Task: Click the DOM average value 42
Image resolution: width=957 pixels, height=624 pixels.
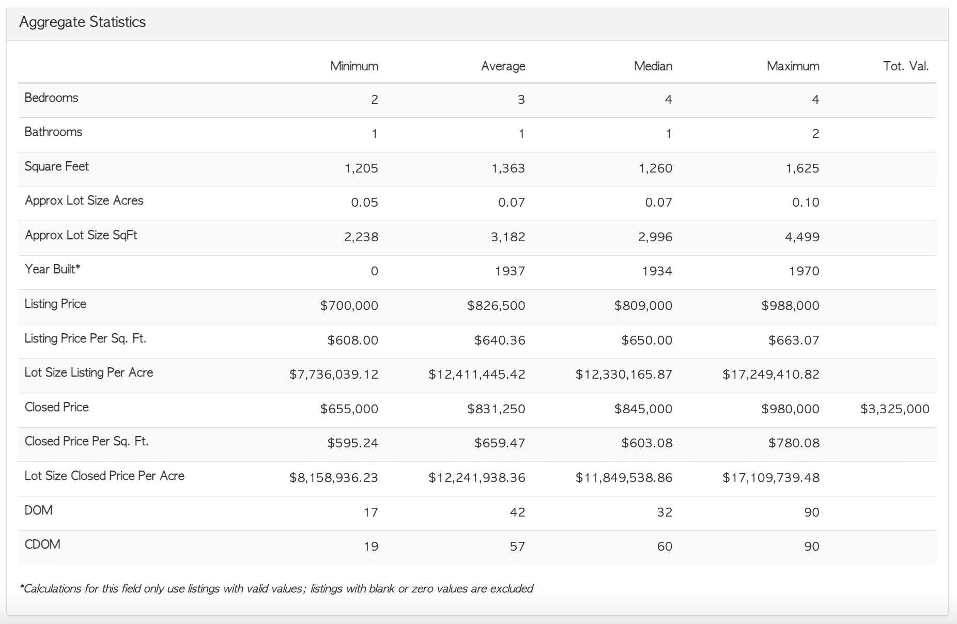Action: pos(518,512)
